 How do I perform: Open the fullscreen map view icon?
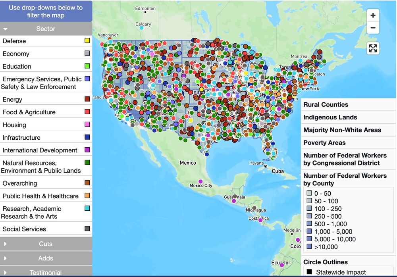click(373, 48)
